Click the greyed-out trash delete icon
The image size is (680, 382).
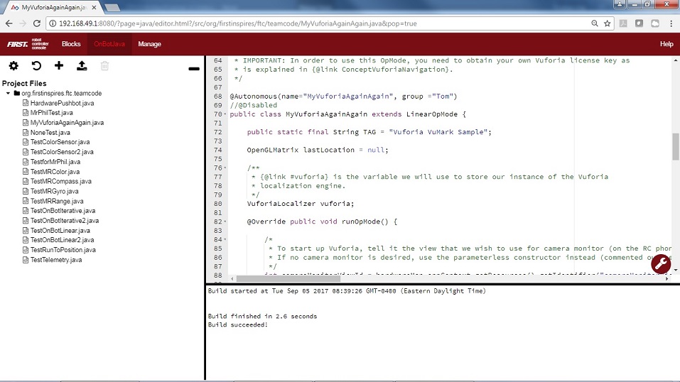pyautogui.click(x=104, y=66)
